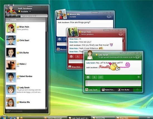
Task: Click Yahoo logo in Brian Hein window
Action: [x=121, y=34]
